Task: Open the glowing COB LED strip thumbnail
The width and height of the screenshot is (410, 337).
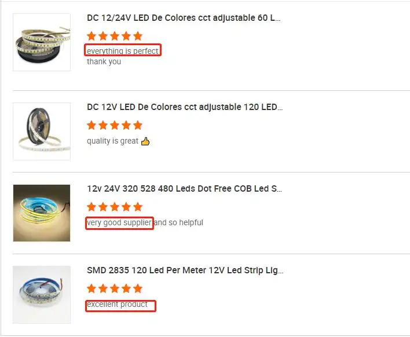Action: 42,213
